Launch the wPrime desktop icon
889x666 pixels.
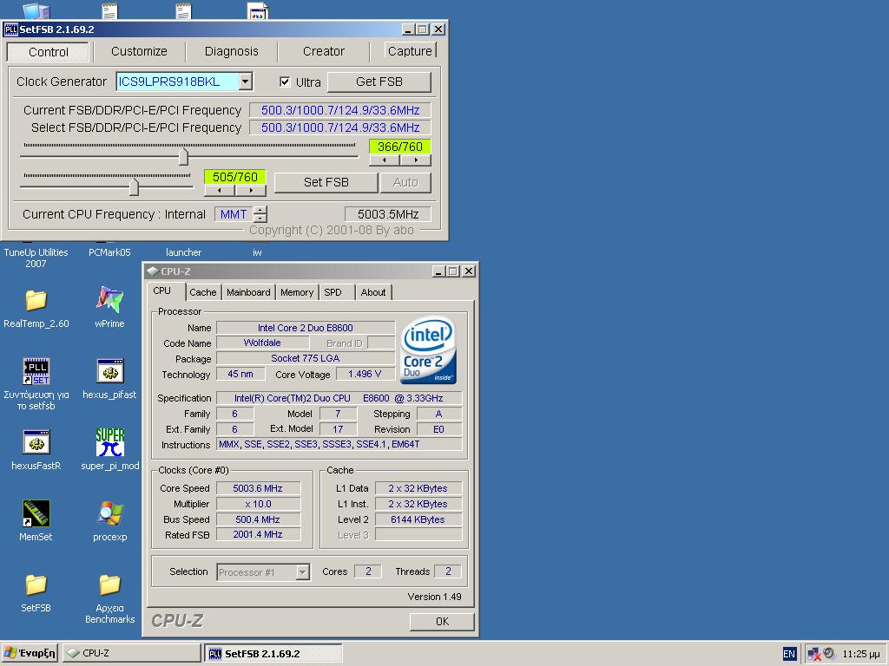click(109, 299)
